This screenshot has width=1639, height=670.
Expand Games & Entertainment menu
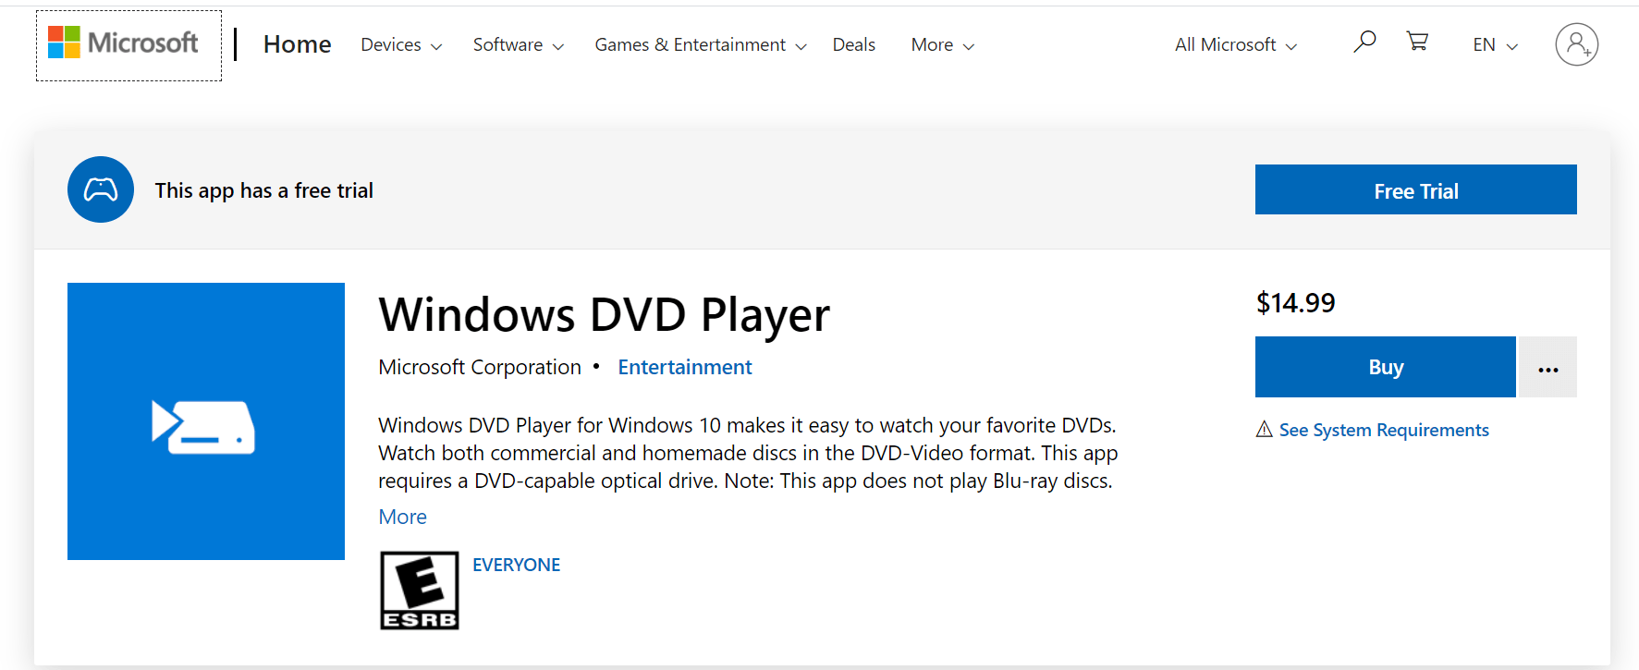coord(701,44)
